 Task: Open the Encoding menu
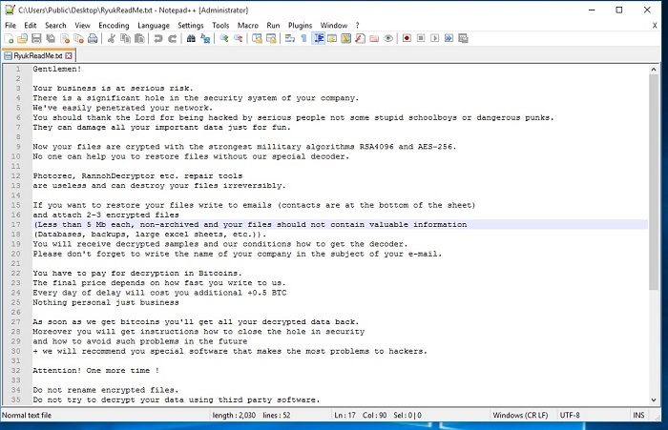[114, 25]
